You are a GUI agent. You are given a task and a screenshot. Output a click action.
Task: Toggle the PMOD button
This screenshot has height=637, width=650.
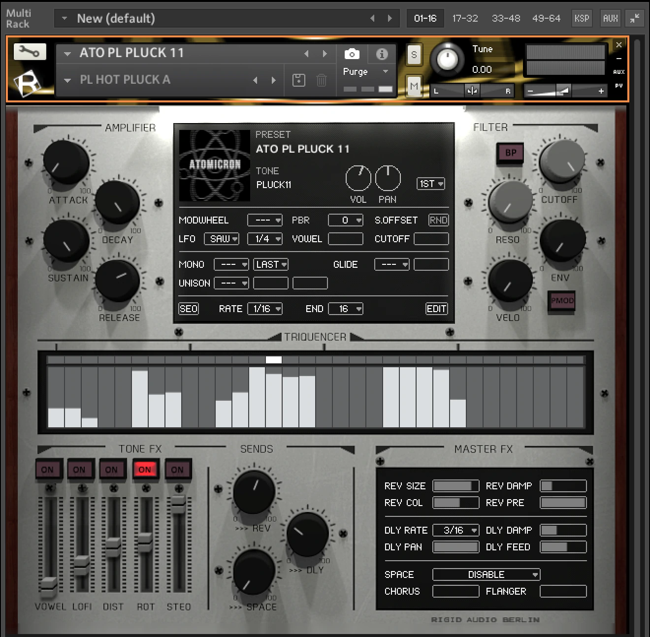pyautogui.click(x=562, y=300)
